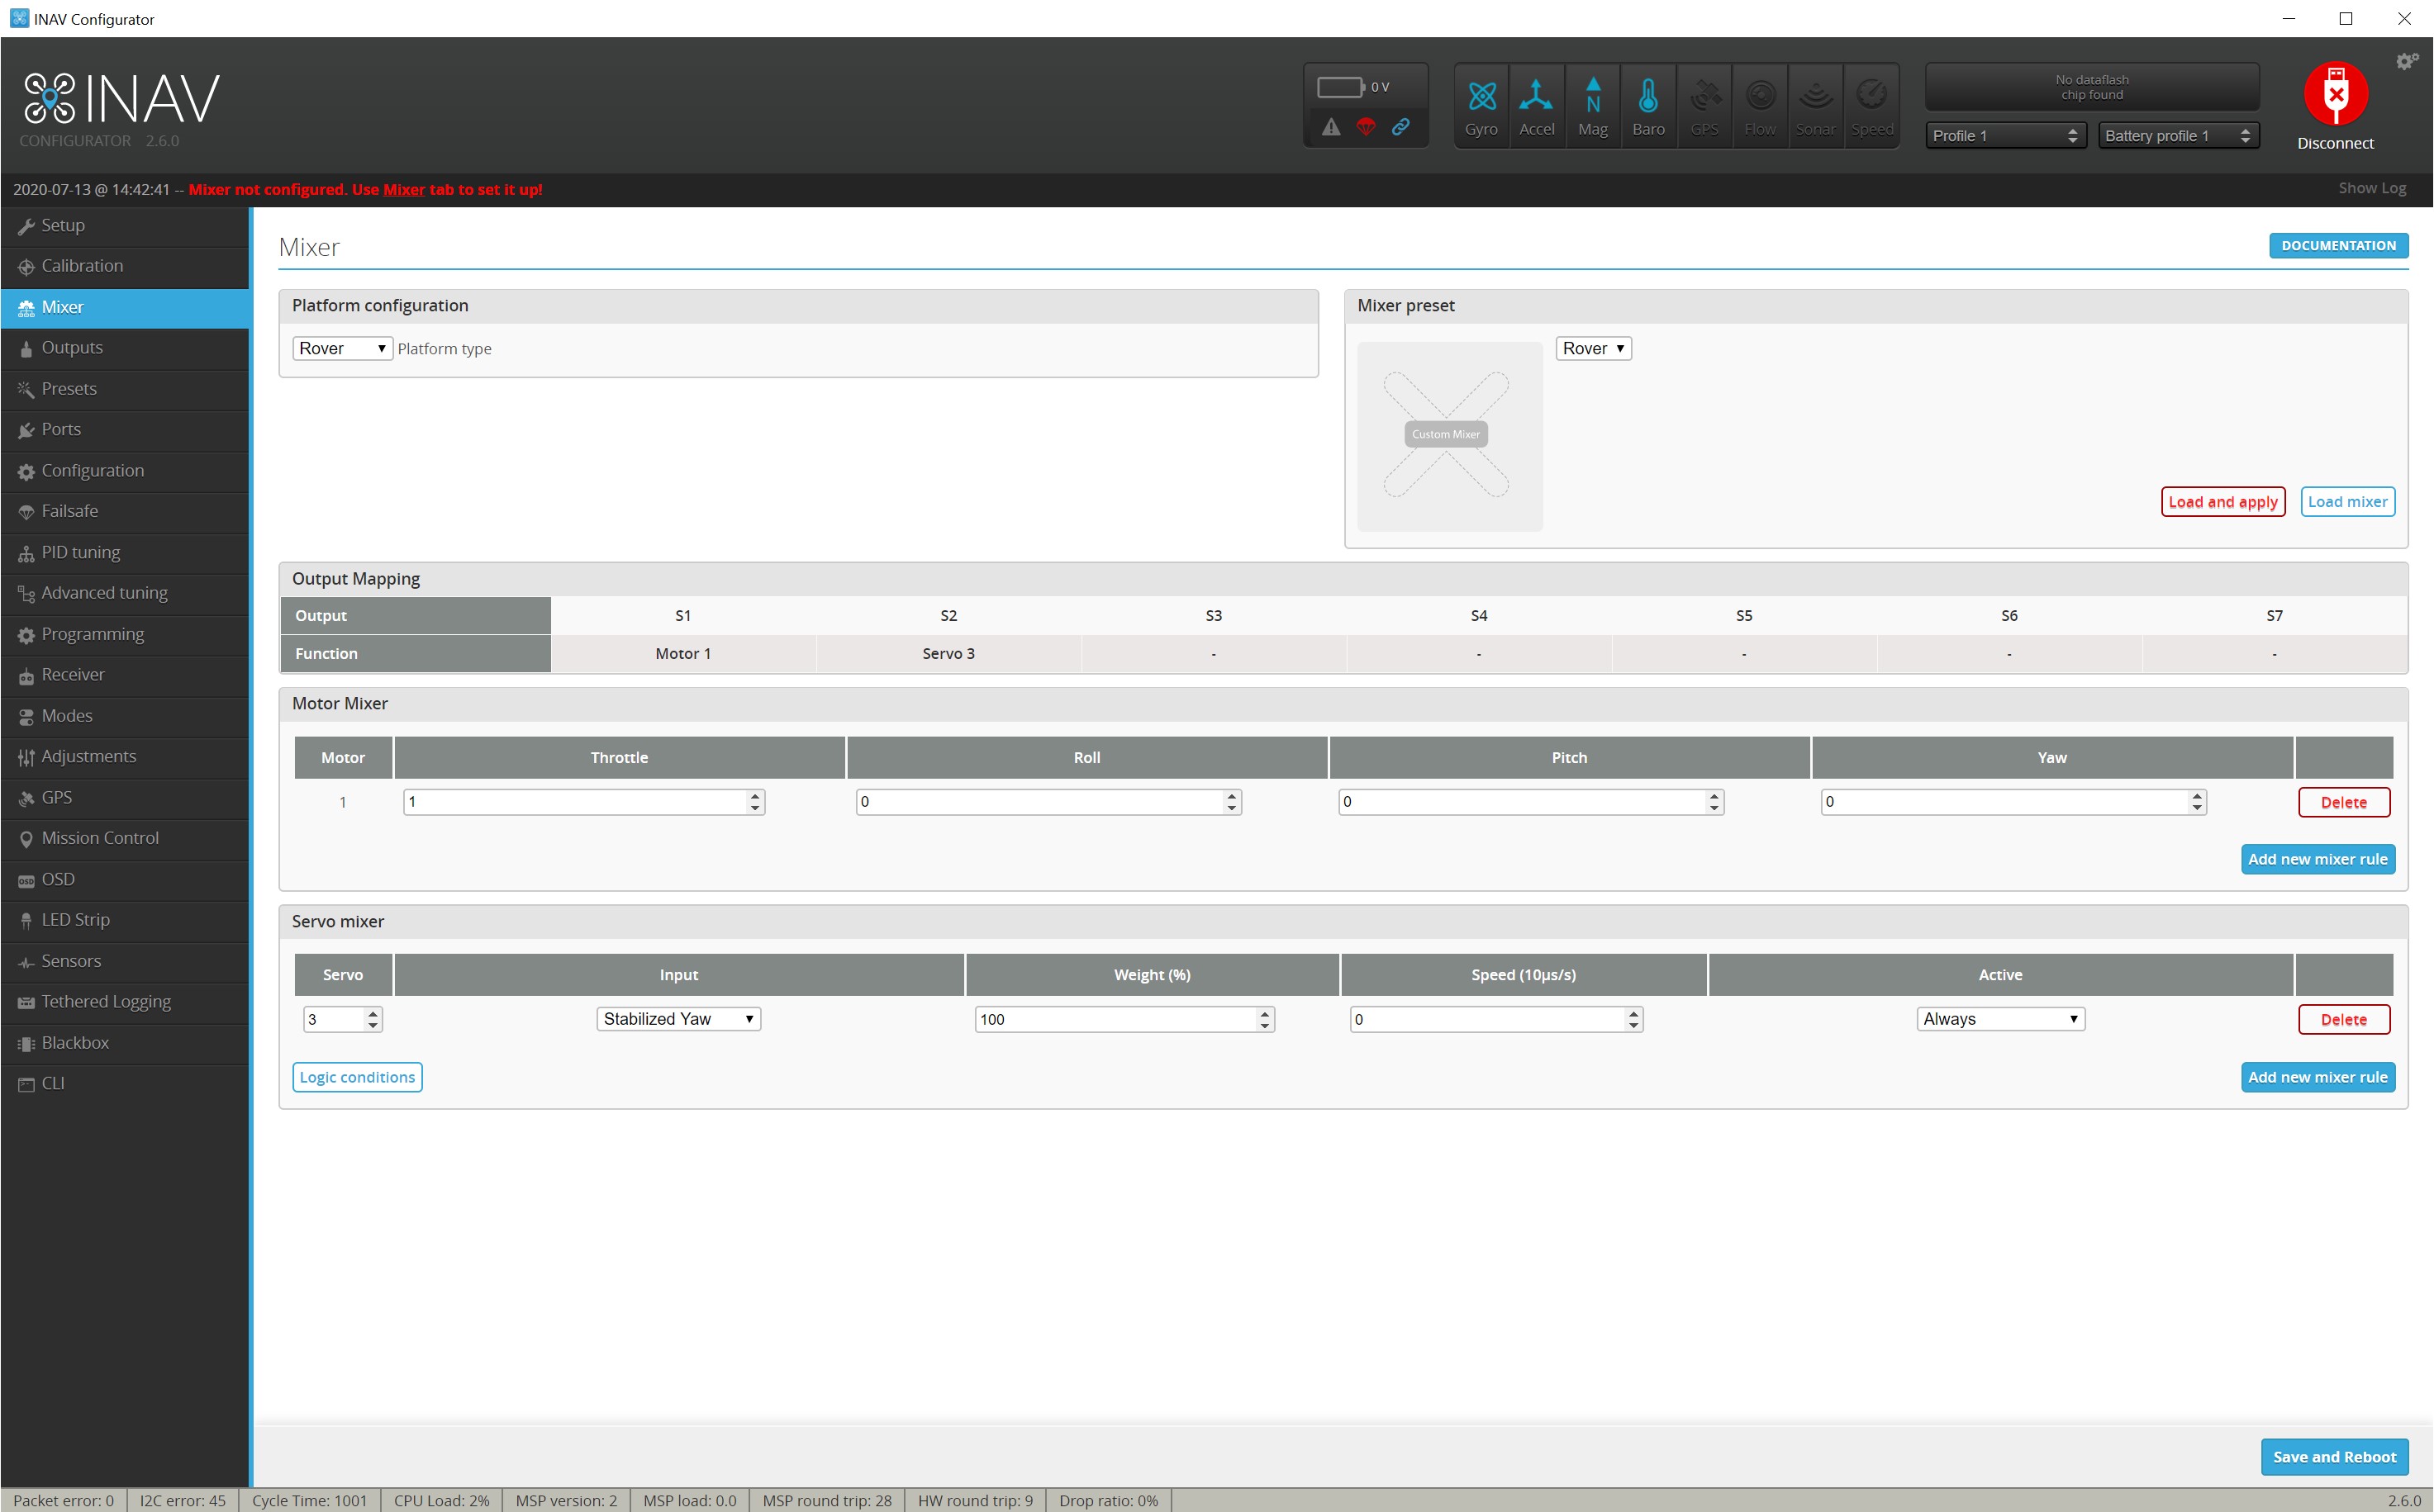The height and width of the screenshot is (1512, 2434).
Task: Increase the Servo number stepper
Action: pos(373,1013)
